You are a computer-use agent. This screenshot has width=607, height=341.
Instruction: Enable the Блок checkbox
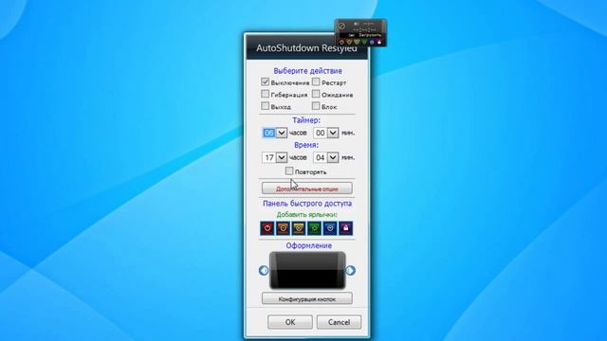(316, 105)
